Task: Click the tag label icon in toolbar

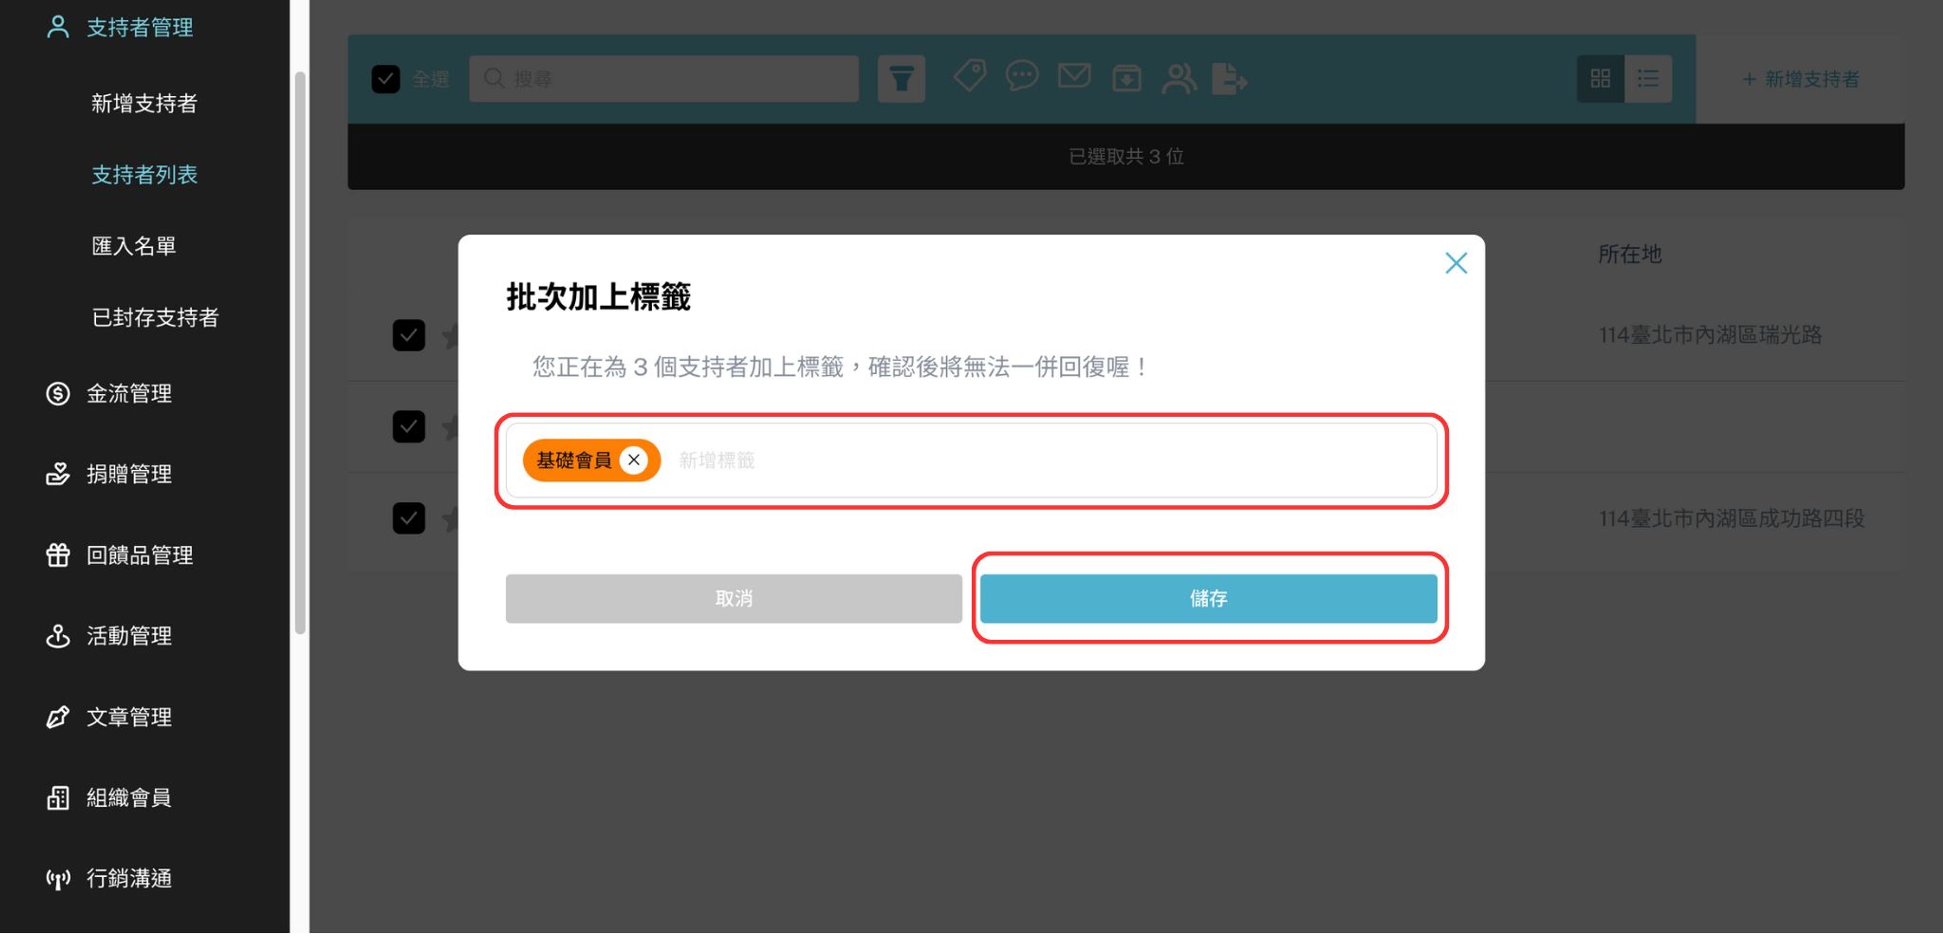Action: click(x=969, y=76)
